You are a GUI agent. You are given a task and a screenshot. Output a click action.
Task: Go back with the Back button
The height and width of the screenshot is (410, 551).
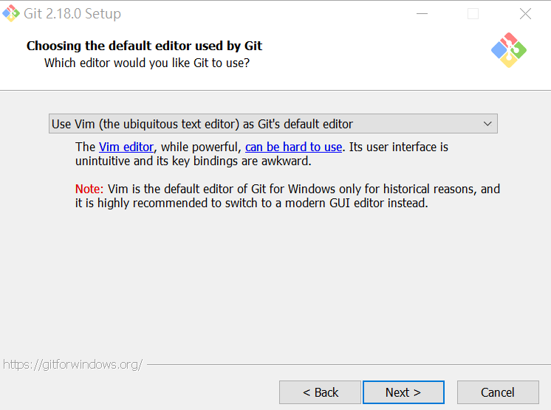(x=320, y=392)
